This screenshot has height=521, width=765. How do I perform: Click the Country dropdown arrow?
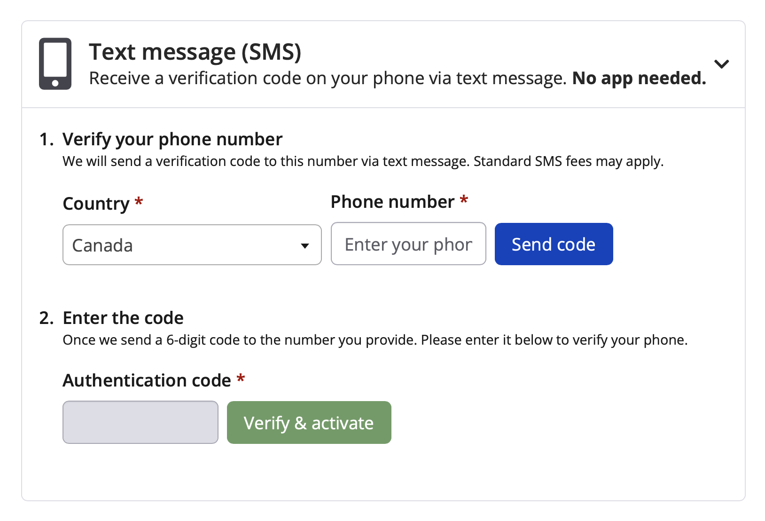coord(305,245)
